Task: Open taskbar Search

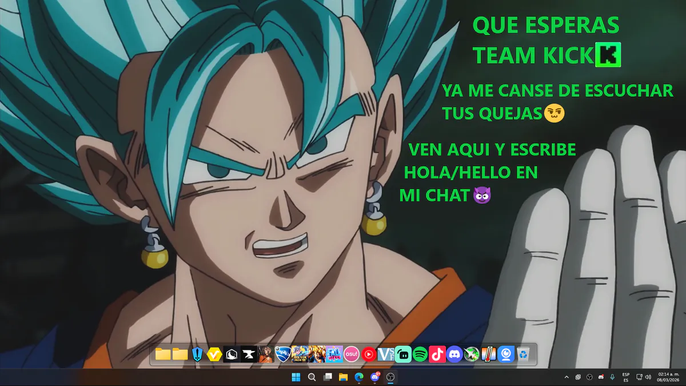Action: (312, 377)
